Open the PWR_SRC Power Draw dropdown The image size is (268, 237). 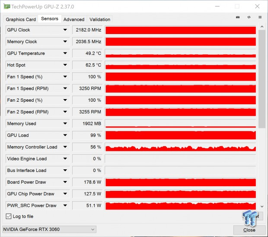(x=65, y=206)
